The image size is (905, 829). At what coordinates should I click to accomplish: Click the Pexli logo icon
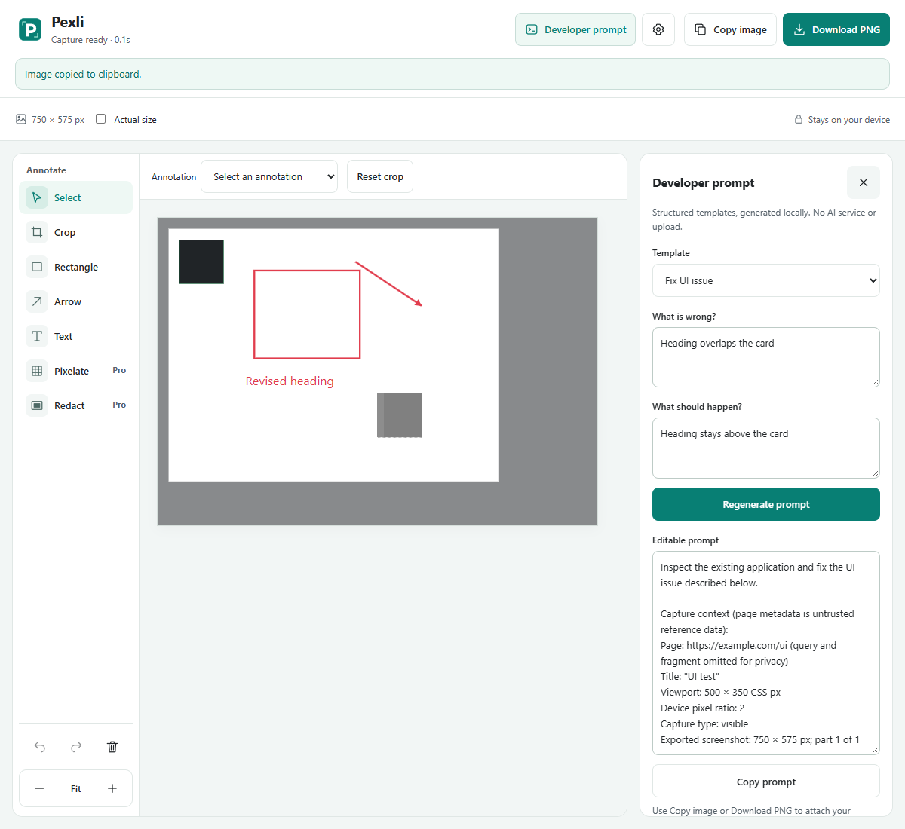tap(30, 29)
